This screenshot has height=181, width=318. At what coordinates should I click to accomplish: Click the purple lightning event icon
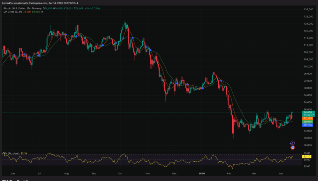point(292,143)
